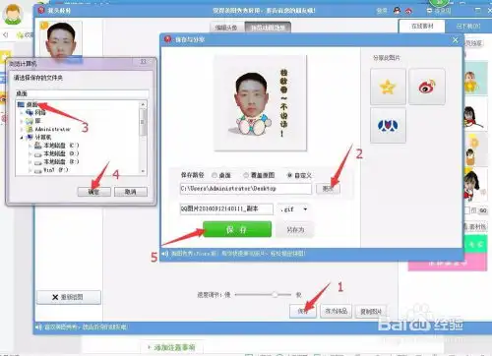Click the pink button on right panel
The width and height of the screenshot is (492, 356).
pyautogui.click(x=448, y=264)
